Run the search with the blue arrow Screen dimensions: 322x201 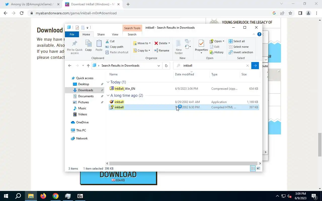point(255,66)
